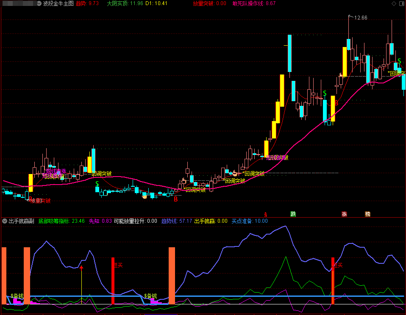The width and height of the screenshot is (406, 315).
Task: Click the 8.03 low price label
Action: [x=37, y=201]
